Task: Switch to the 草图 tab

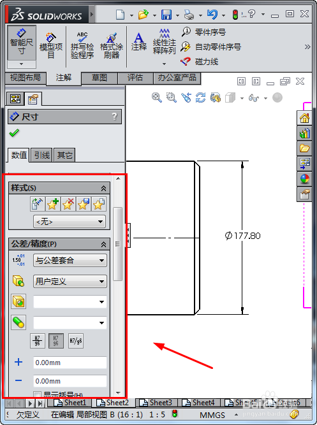Action: (100, 78)
